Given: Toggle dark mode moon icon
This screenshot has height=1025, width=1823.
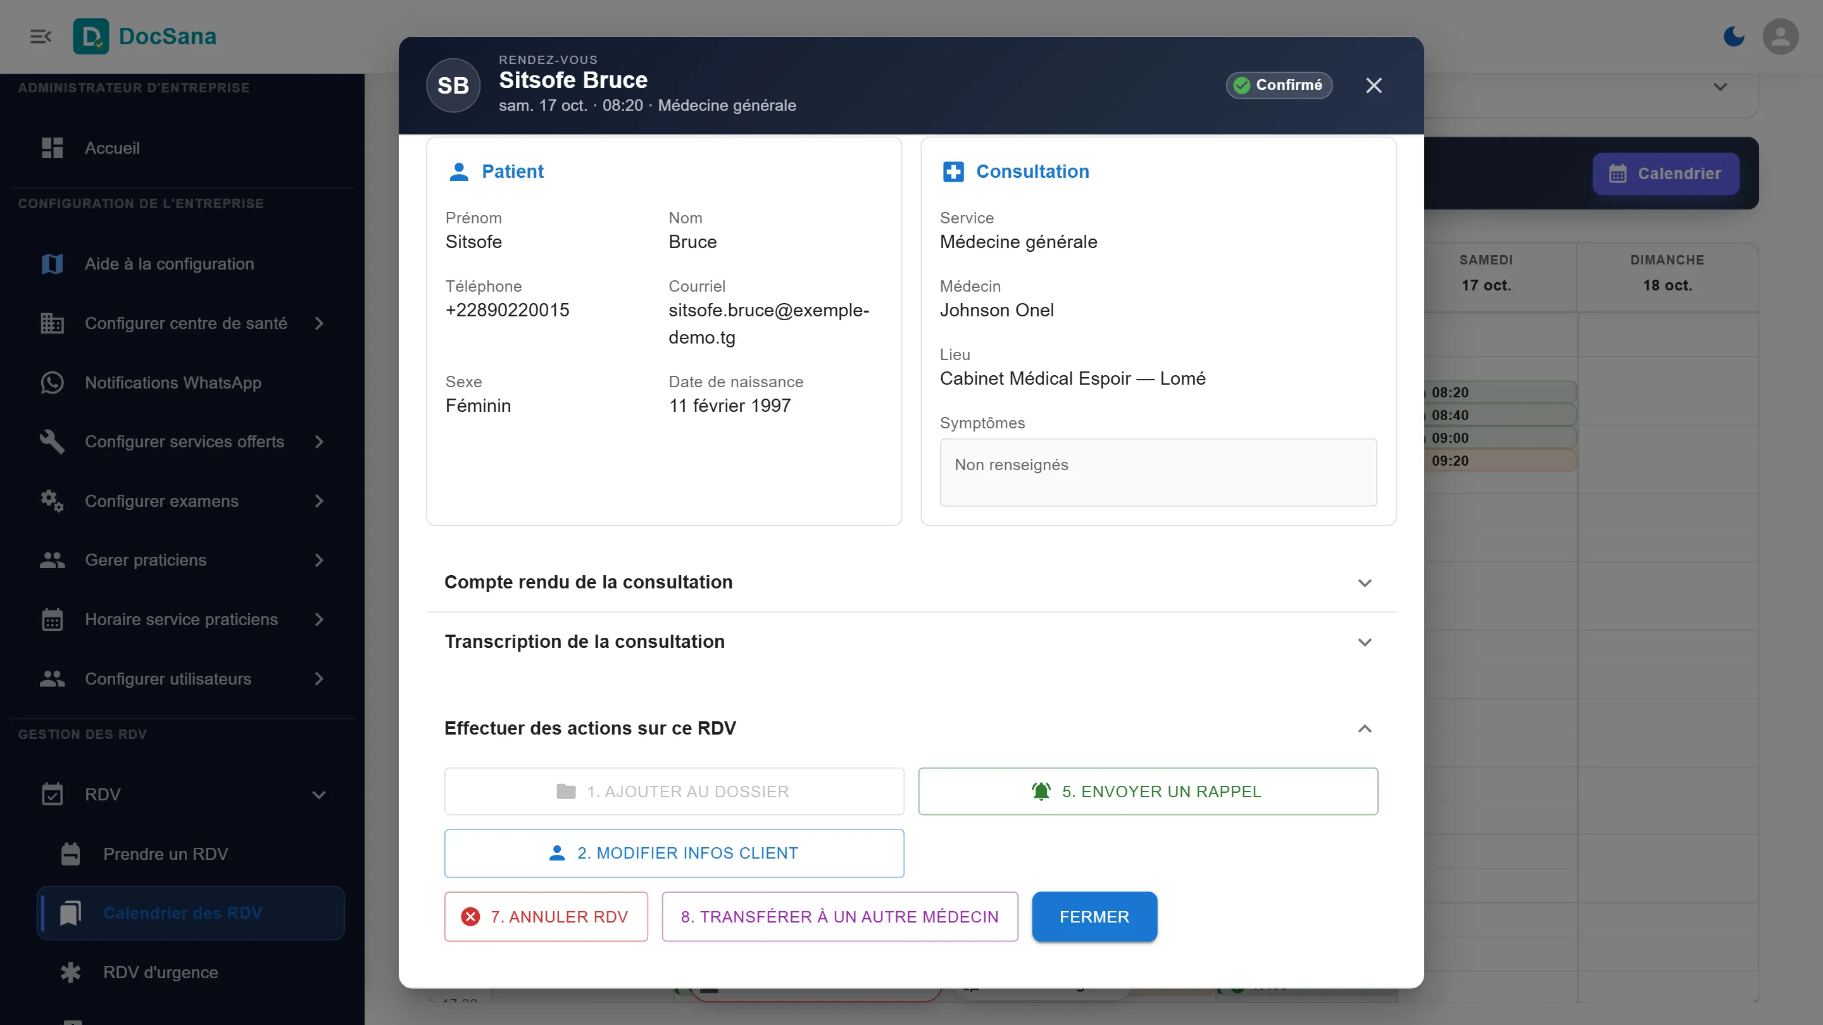Looking at the screenshot, I should [x=1734, y=36].
